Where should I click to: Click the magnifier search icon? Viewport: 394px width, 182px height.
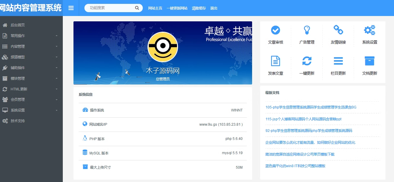tap(137, 8)
